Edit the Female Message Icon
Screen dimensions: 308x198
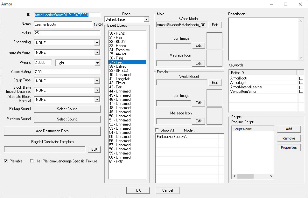pos(199,121)
